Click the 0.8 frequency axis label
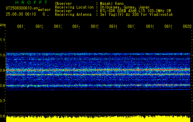This screenshot has height=122, width=193. pos(3,85)
